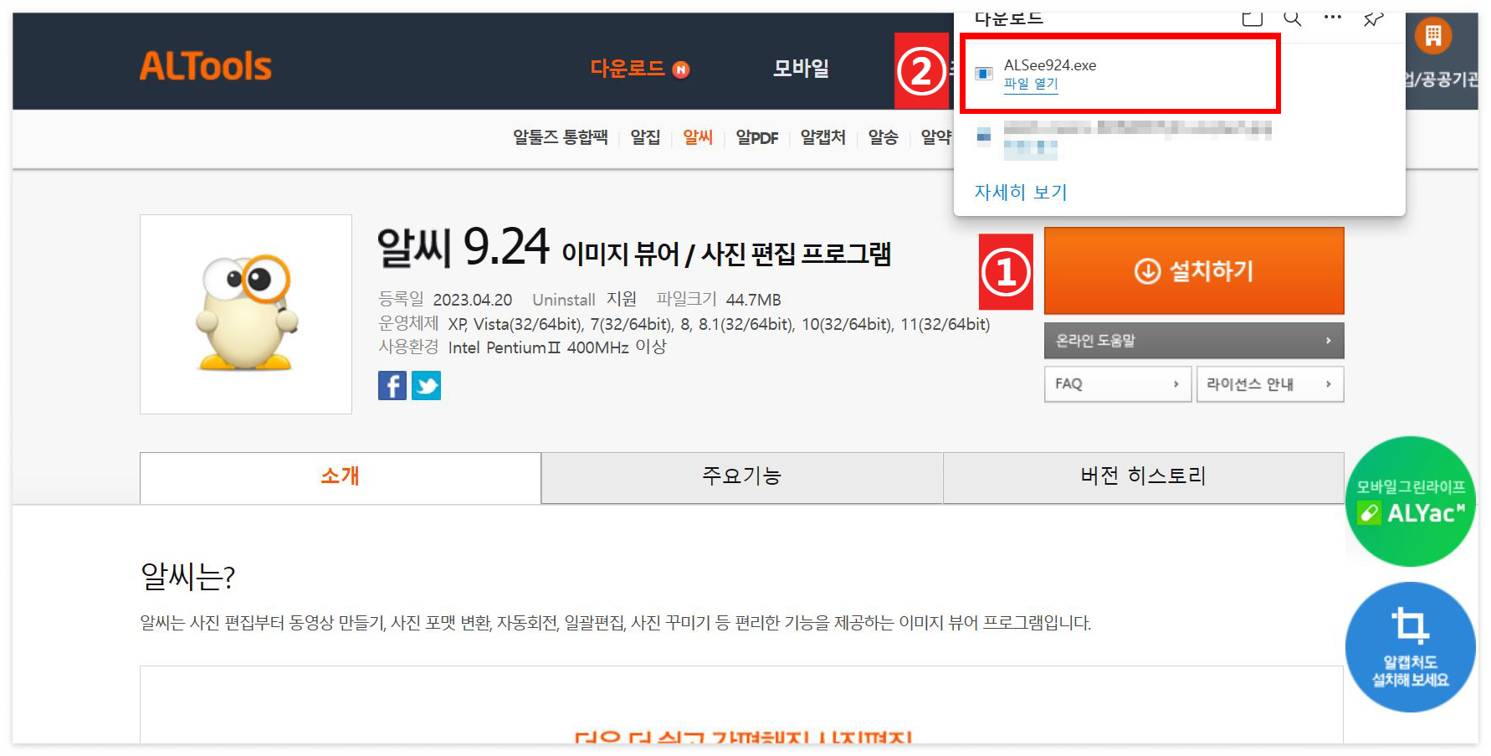This screenshot has width=1491, height=756.
Task: Switch to the 버전 히스토리 tab
Action: pos(1144,477)
